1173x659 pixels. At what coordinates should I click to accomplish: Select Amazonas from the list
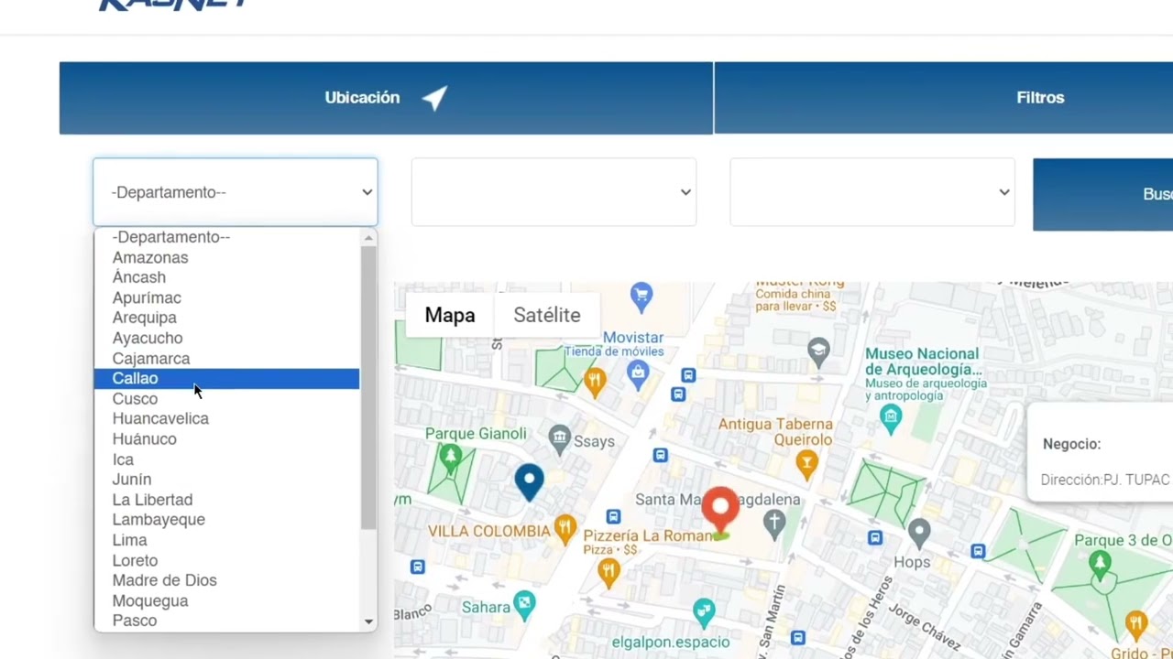pos(226,257)
